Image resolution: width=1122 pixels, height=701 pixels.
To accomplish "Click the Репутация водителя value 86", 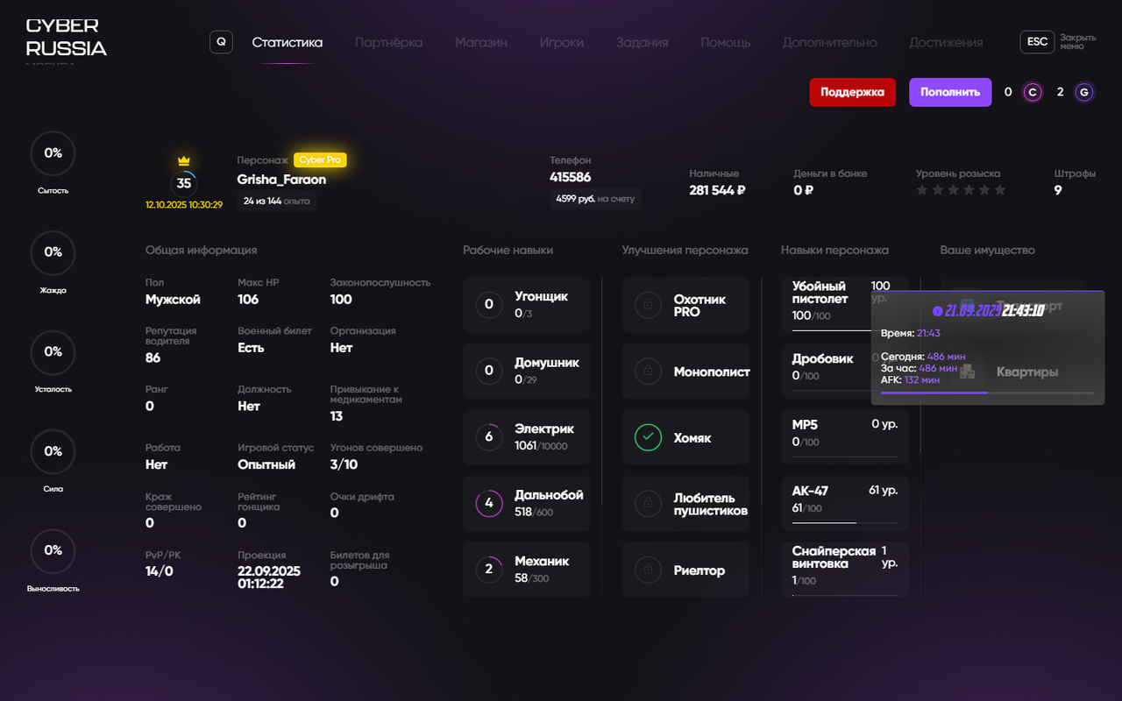I will [x=153, y=358].
